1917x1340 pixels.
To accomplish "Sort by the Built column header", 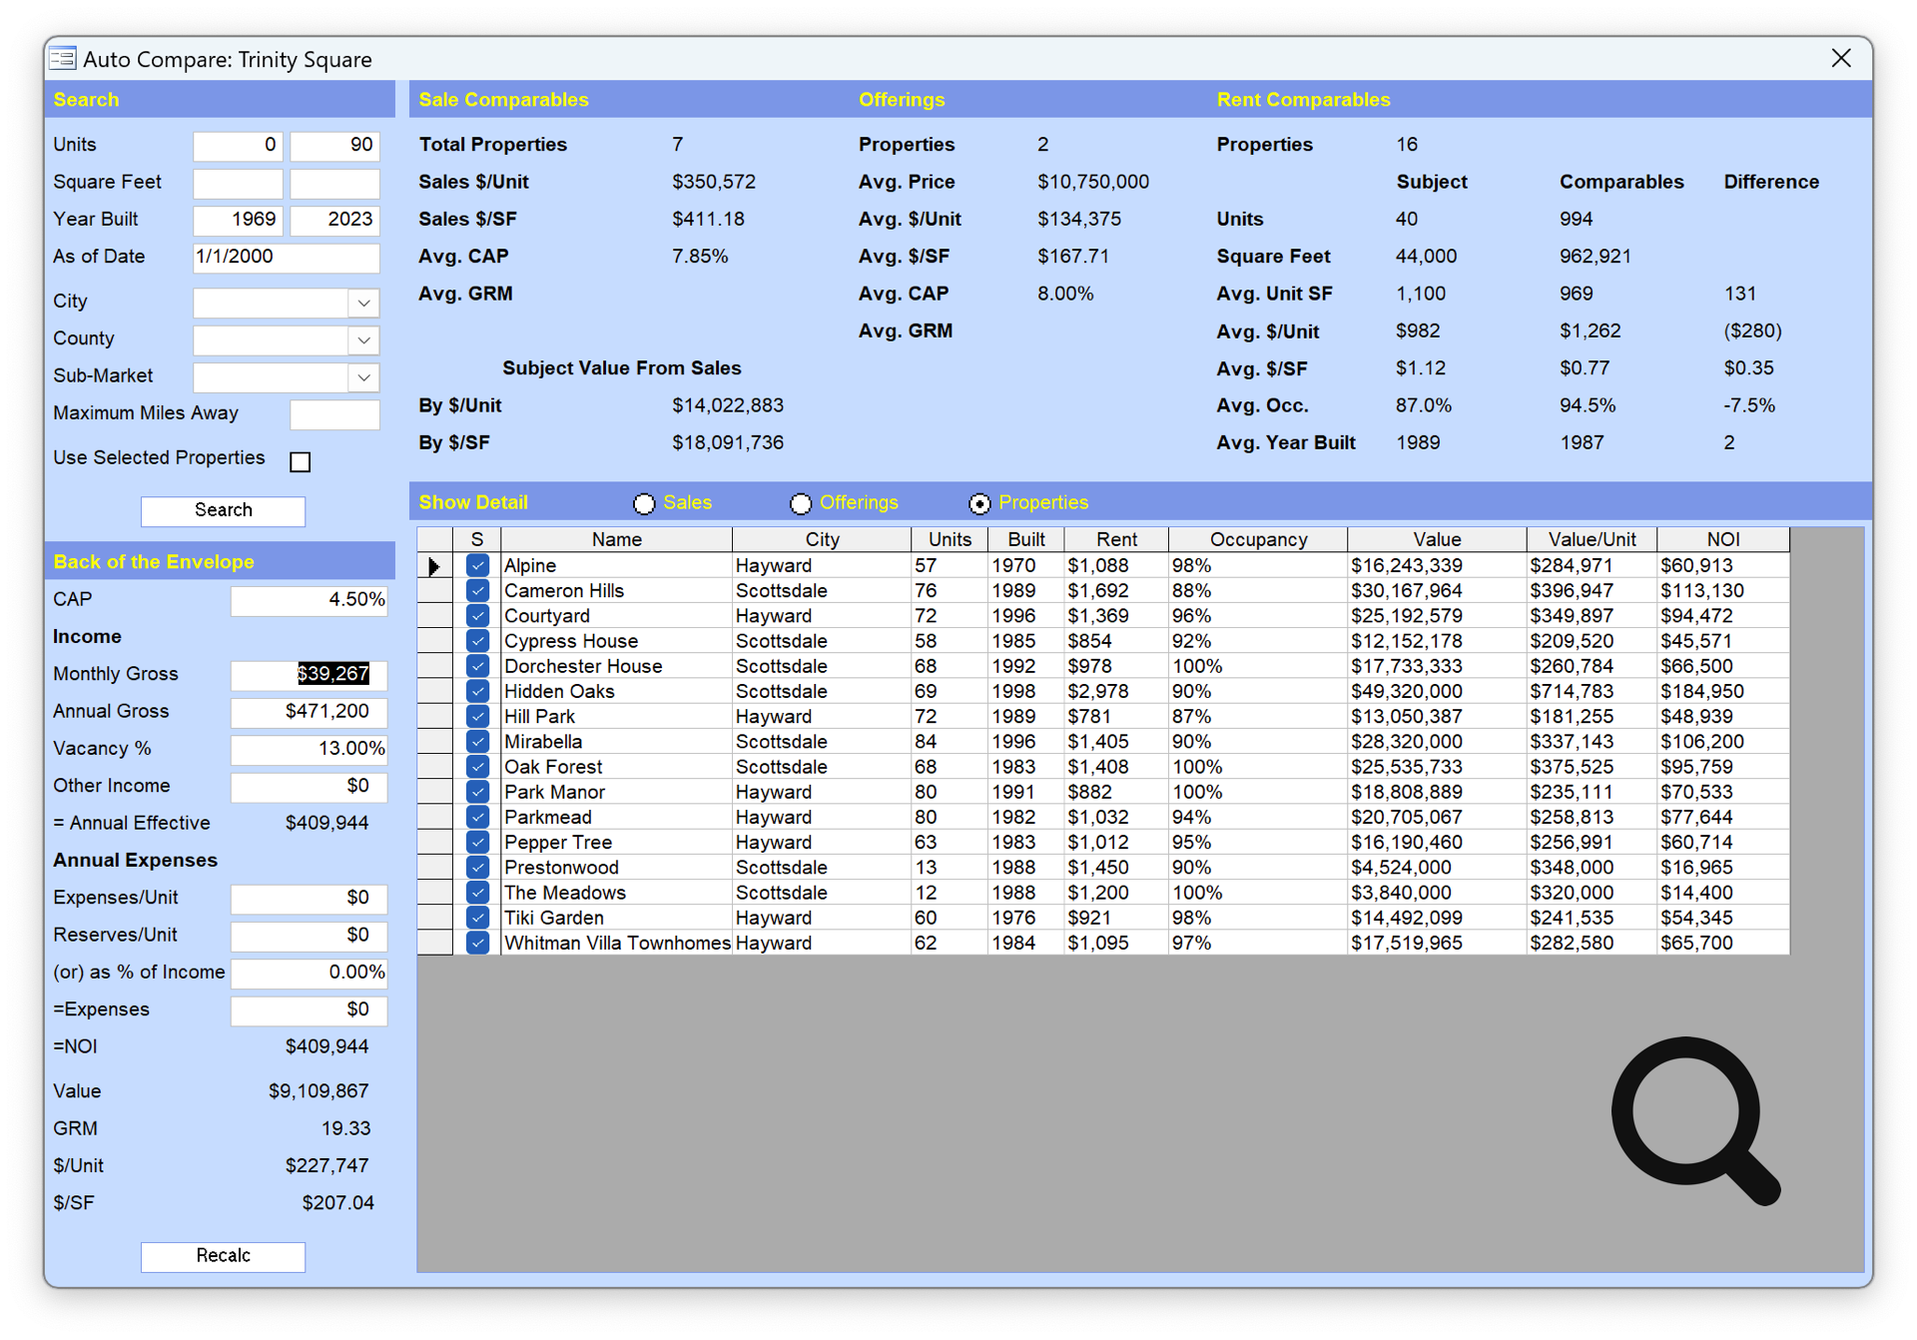I will (x=1026, y=539).
